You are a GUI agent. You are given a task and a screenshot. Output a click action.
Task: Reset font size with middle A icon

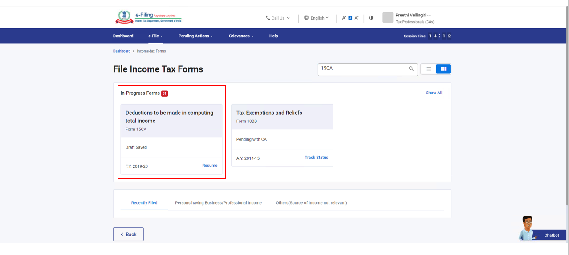pos(350,18)
